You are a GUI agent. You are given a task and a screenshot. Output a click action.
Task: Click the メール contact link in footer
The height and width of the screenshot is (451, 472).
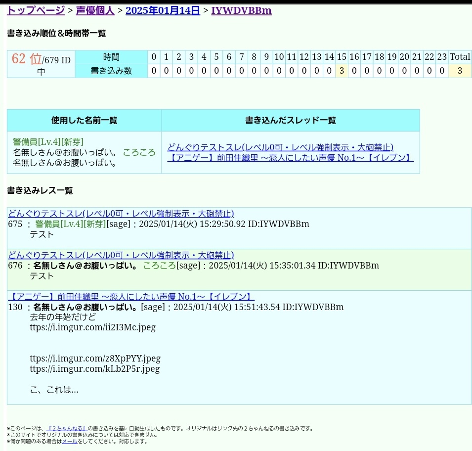tap(70, 442)
